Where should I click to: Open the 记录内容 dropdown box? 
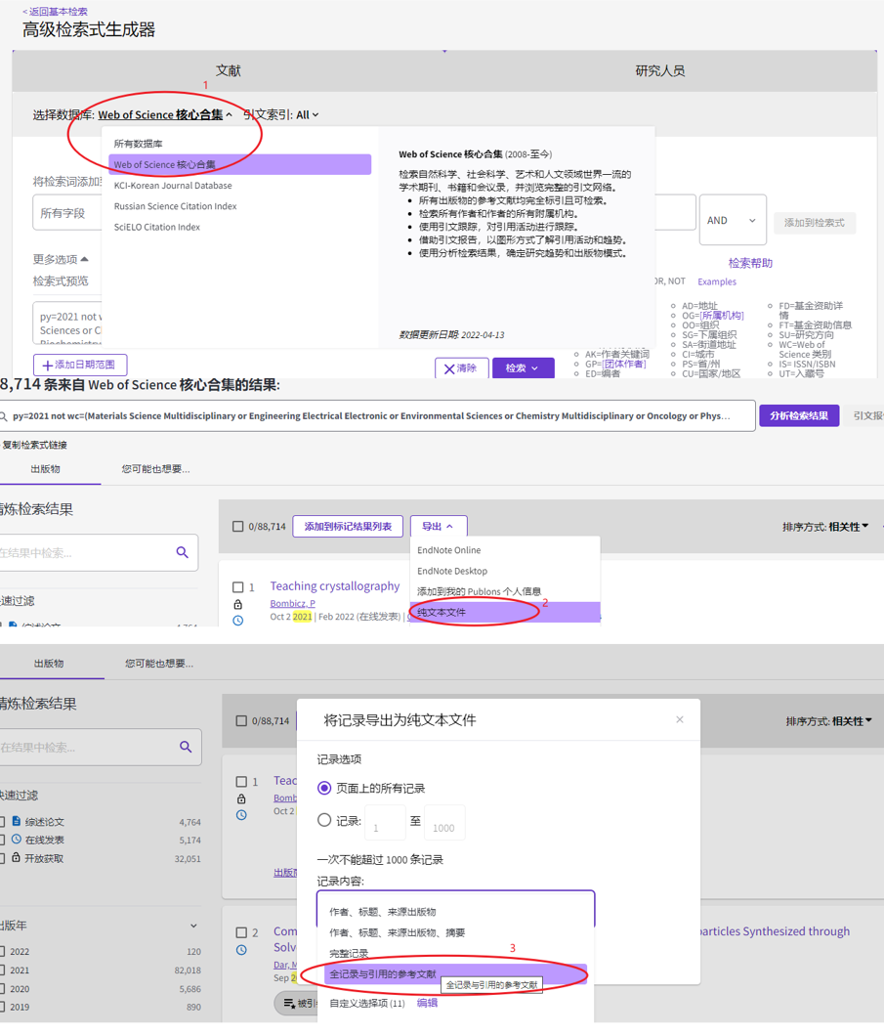click(x=456, y=909)
